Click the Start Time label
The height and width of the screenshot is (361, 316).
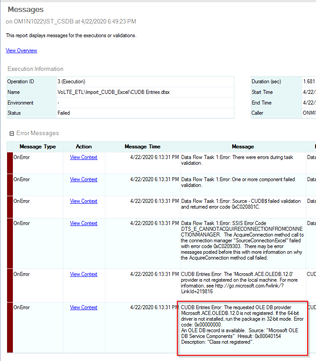click(x=262, y=92)
